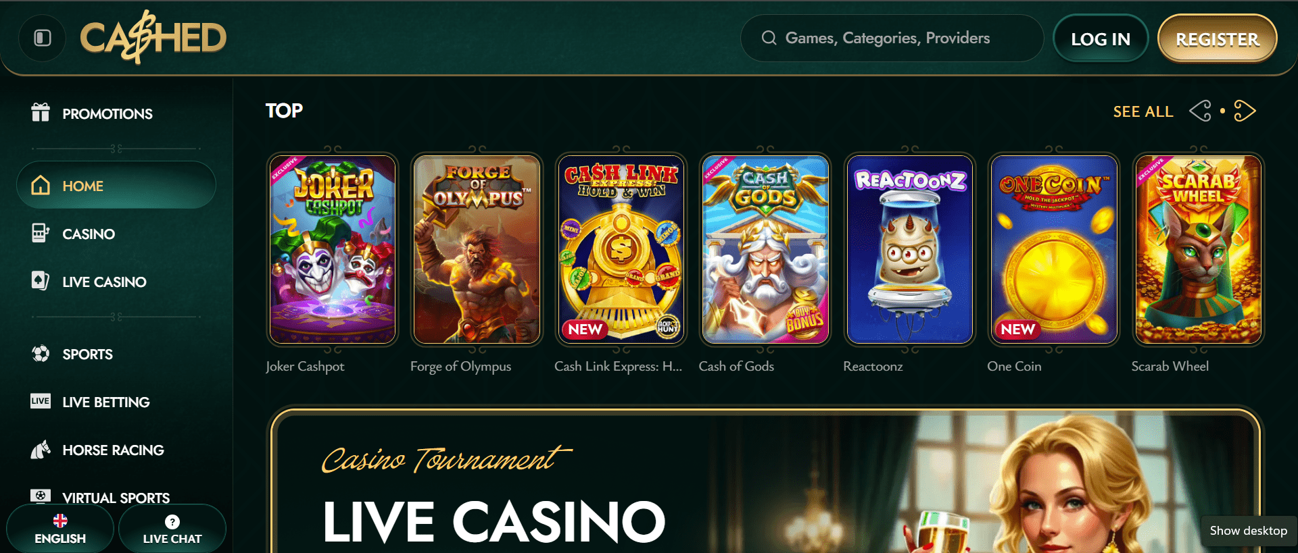
Task: Toggle the sidebar collapse icon
Action: [x=43, y=38]
